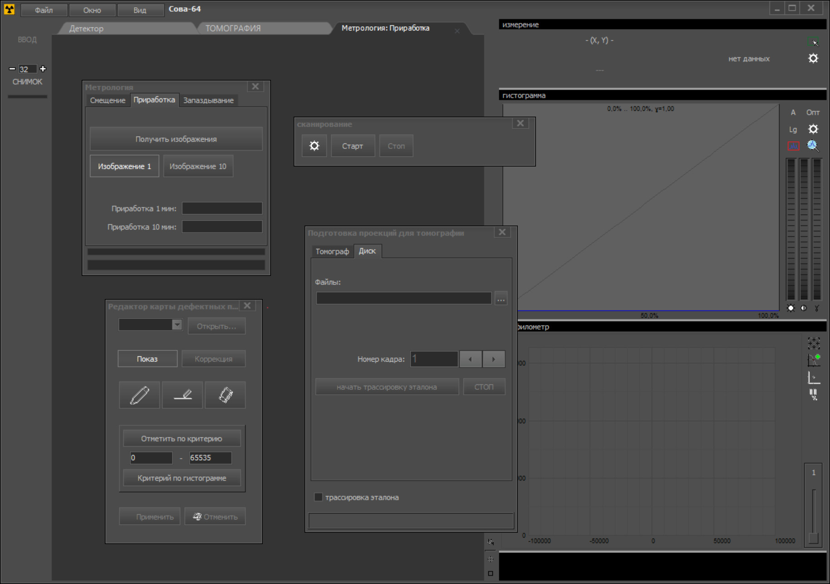Select the pencil drawing tool

point(139,395)
